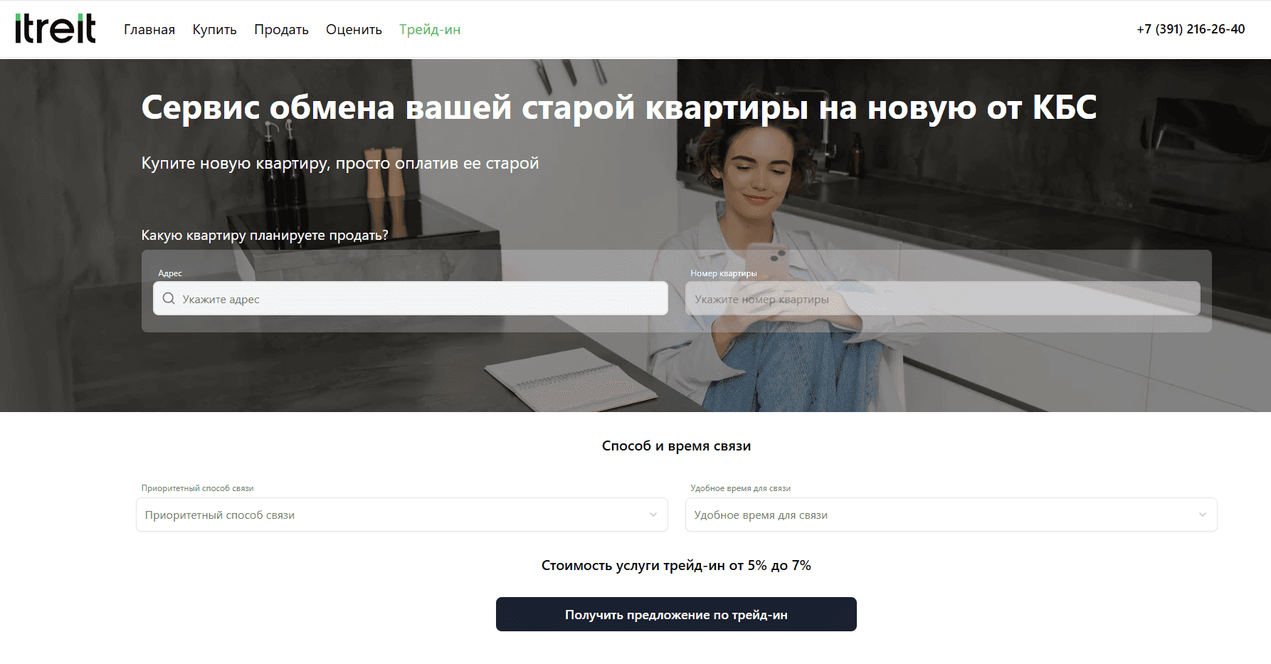The height and width of the screenshot is (664, 1271).
Task: Call the number +7 (391) 216-26-40
Action: (1190, 29)
